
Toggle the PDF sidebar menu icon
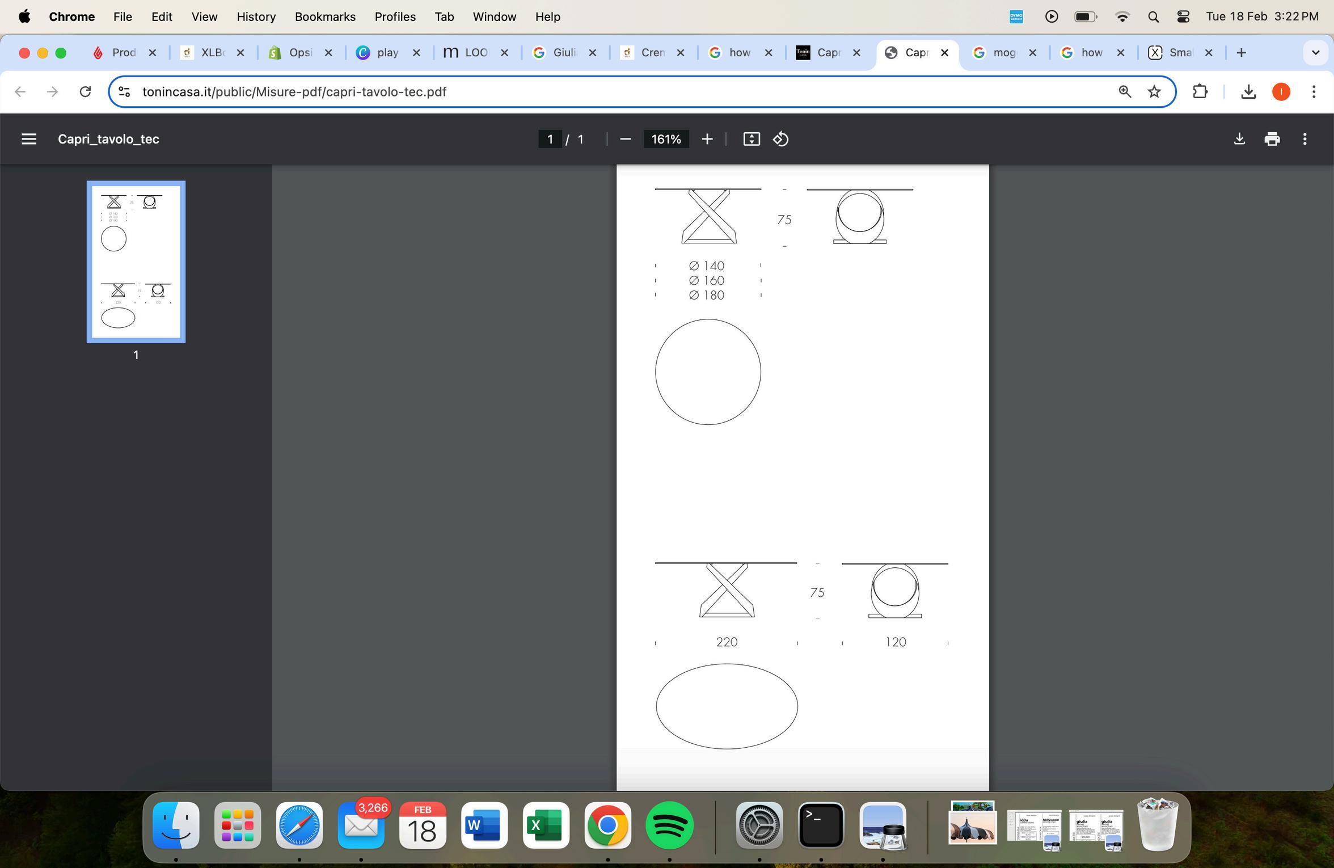click(28, 139)
